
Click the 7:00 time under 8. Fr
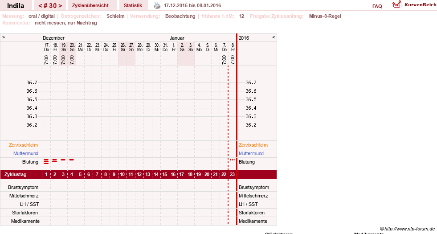click(233, 60)
